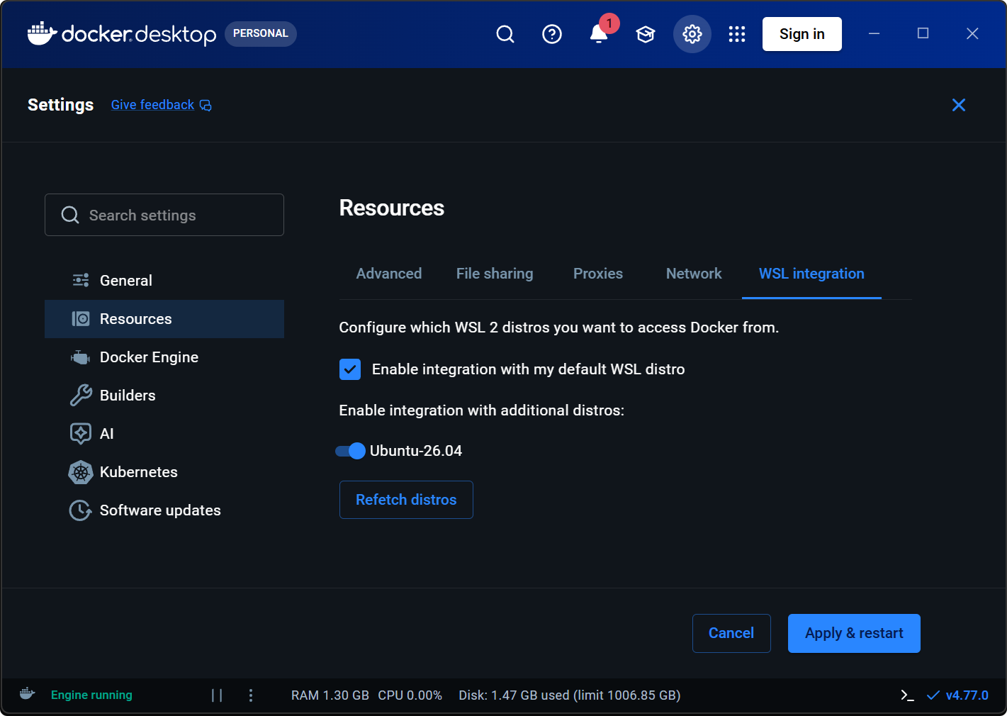Open the search magnifier in the header
The image size is (1007, 716).
[x=505, y=34]
